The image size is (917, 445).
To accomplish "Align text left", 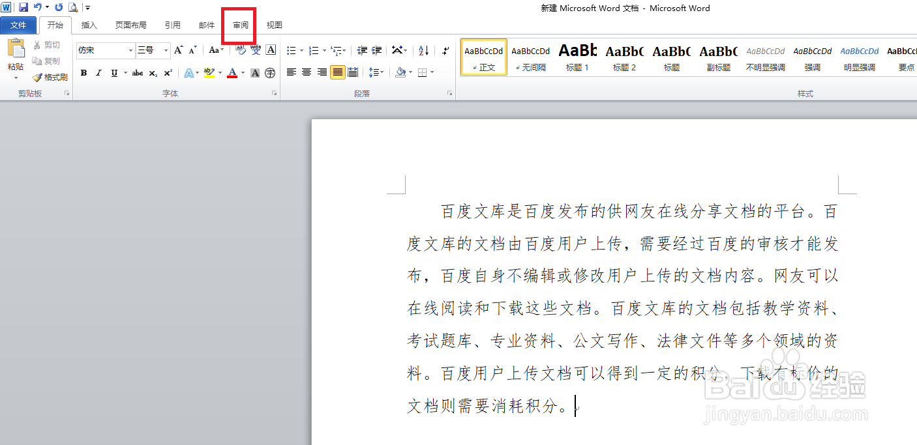I will click(x=292, y=72).
